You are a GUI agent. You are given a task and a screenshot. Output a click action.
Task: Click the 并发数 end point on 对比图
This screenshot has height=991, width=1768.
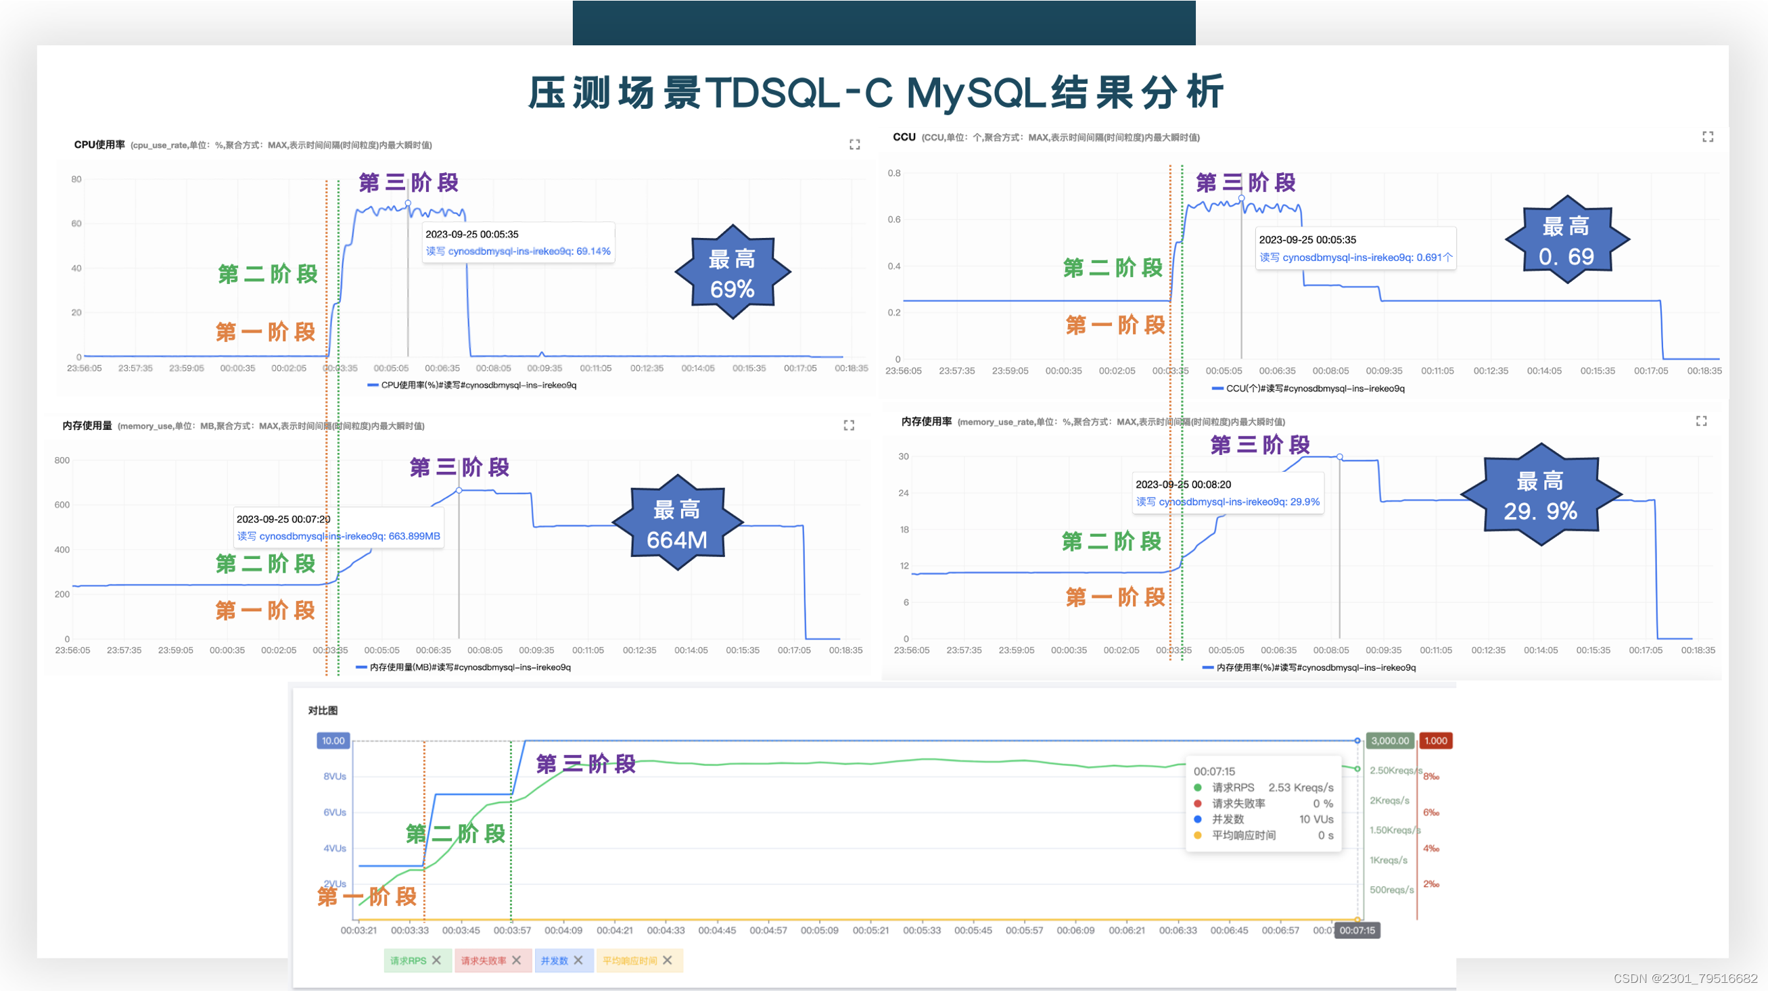click(x=1357, y=741)
